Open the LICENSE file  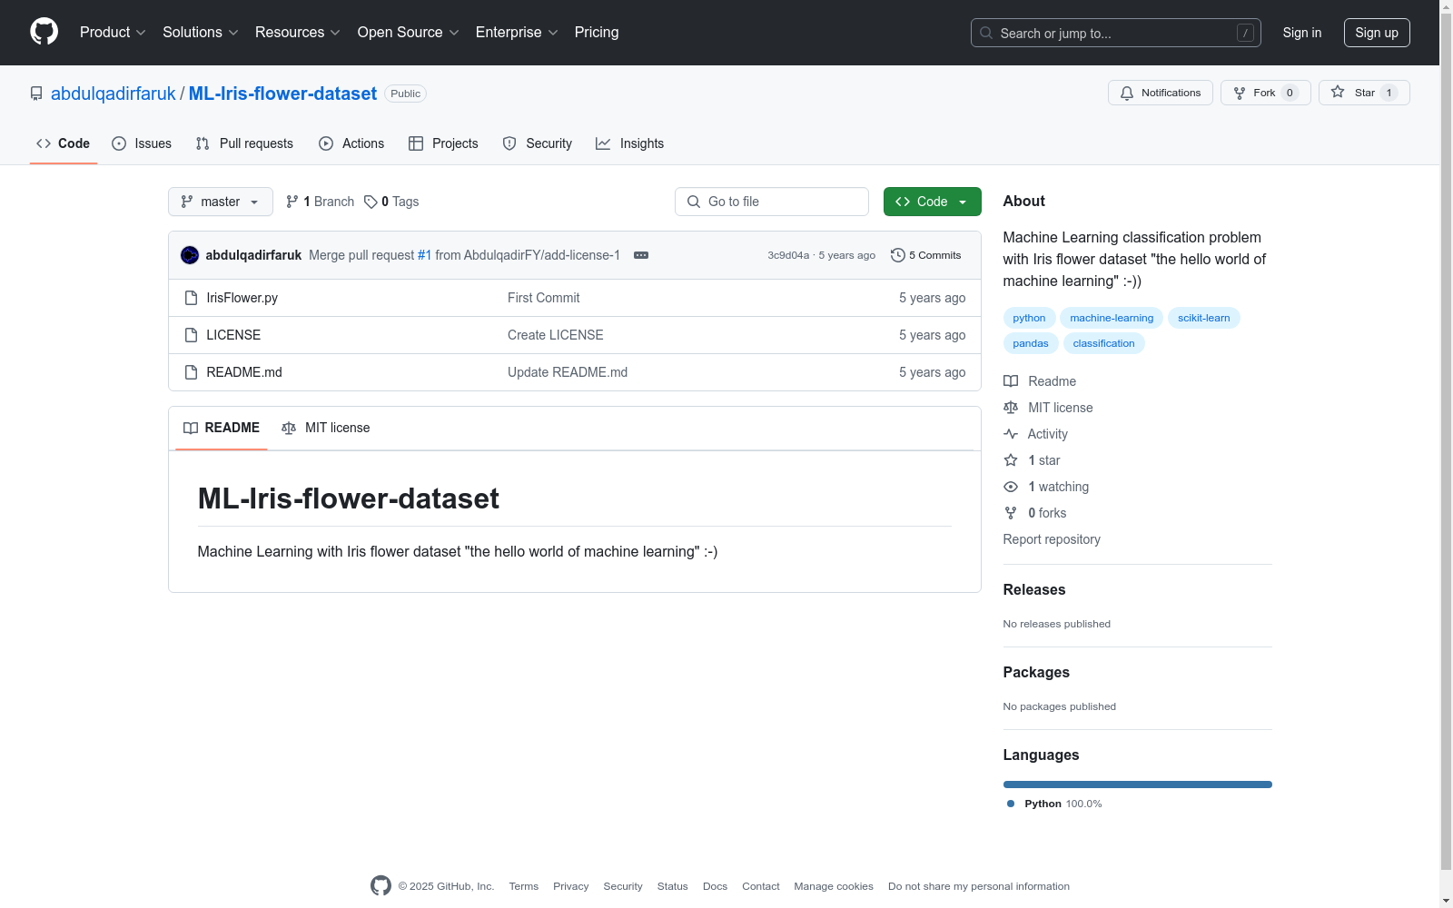(x=233, y=335)
